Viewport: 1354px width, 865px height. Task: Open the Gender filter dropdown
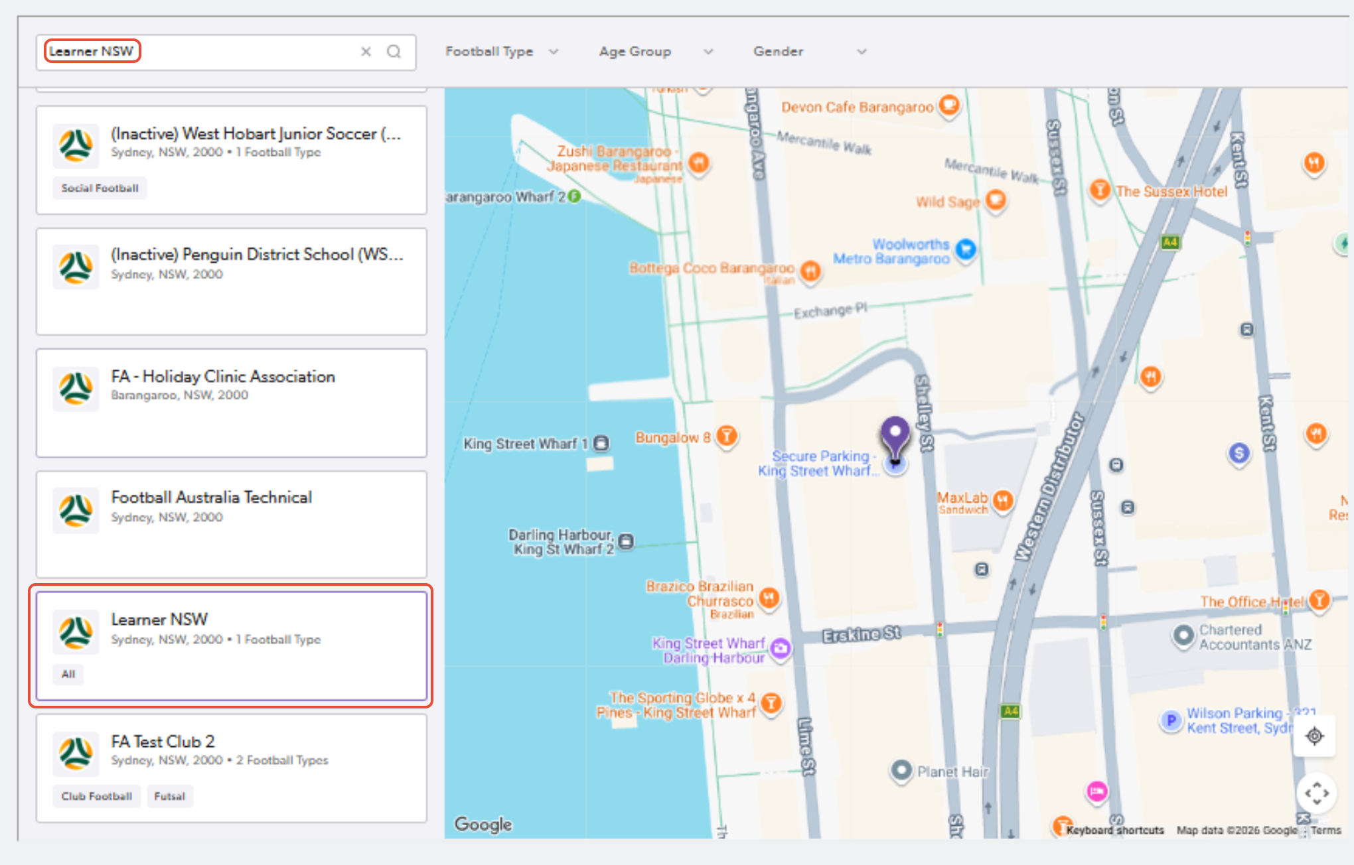(x=810, y=52)
